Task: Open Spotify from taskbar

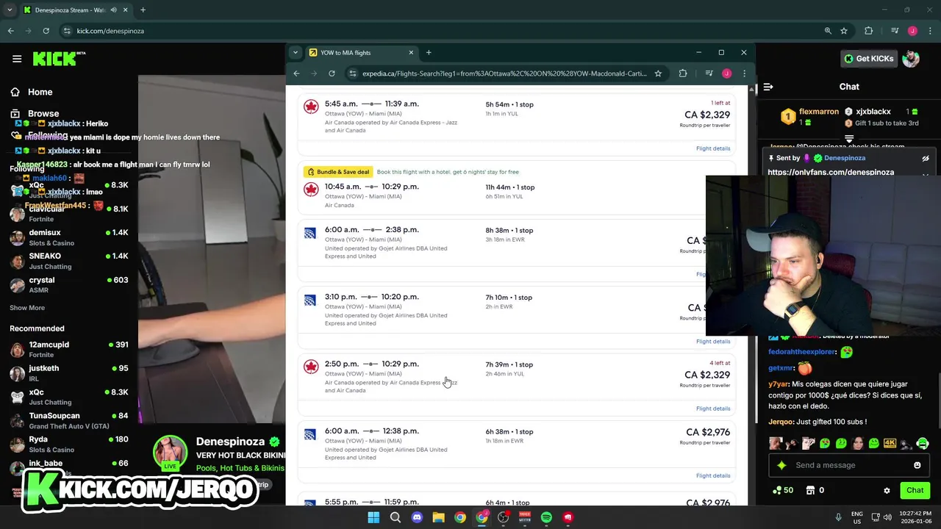Action: coord(546,517)
